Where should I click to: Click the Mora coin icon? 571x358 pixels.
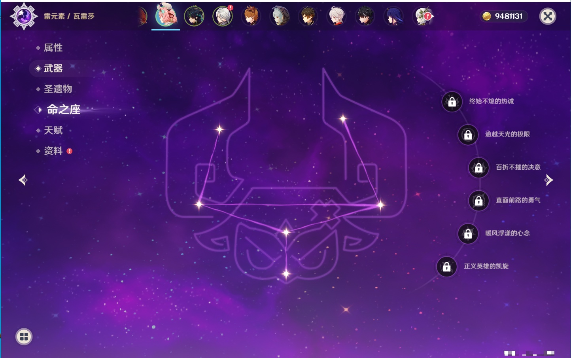(486, 16)
